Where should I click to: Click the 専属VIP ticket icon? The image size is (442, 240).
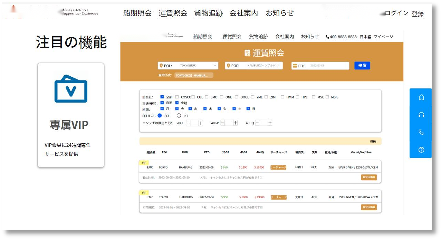tap(71, 89)
